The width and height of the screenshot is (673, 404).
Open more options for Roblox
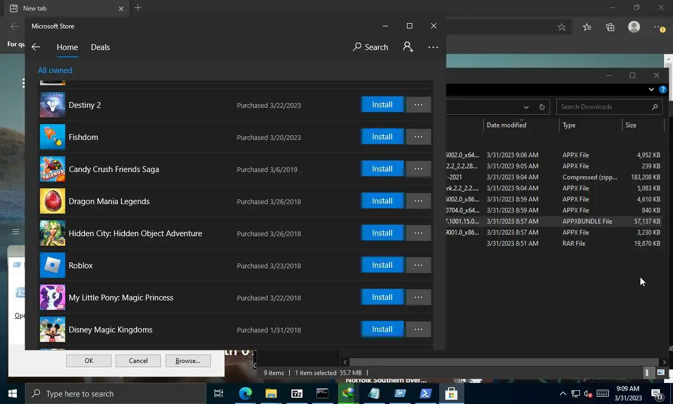[x=419, y=265]
